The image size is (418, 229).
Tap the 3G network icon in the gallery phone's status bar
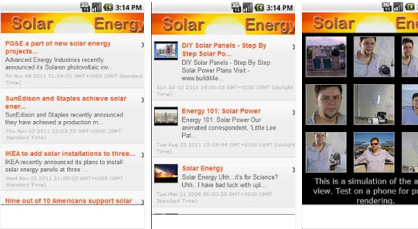coord(386,7)
